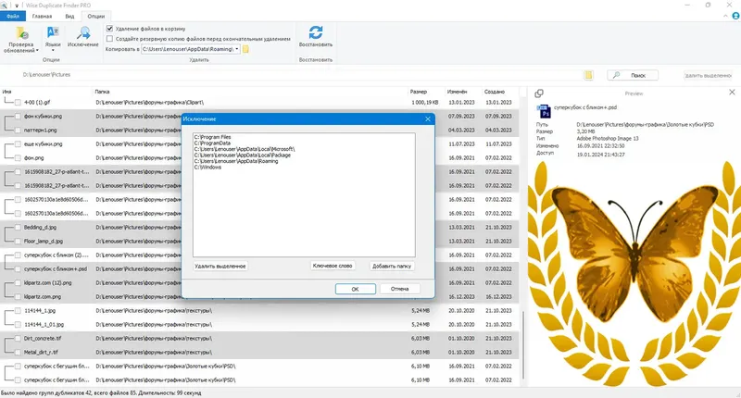Viewport: 741px width, 398px height.
Task: Click the file list vertical scrollbar
Action: click(522, 344)
